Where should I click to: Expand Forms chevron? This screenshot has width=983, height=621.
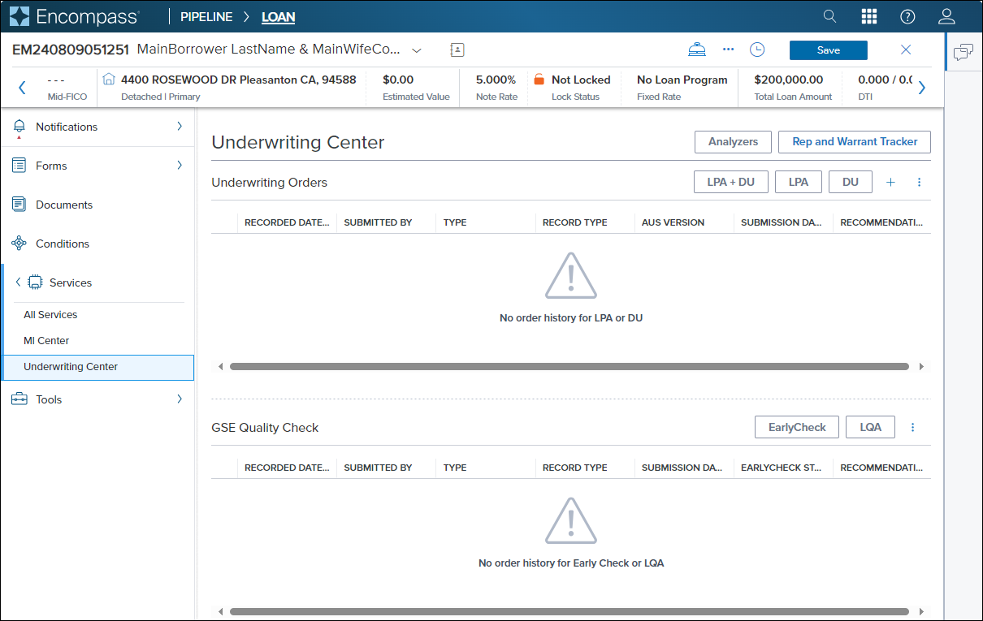tap(180, 166)
